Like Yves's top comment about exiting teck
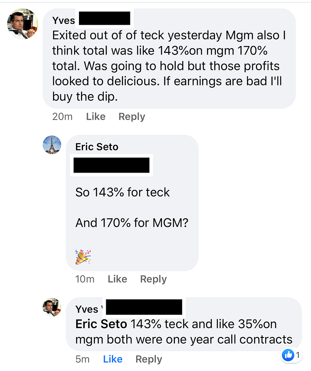 [x=96, y=117]
